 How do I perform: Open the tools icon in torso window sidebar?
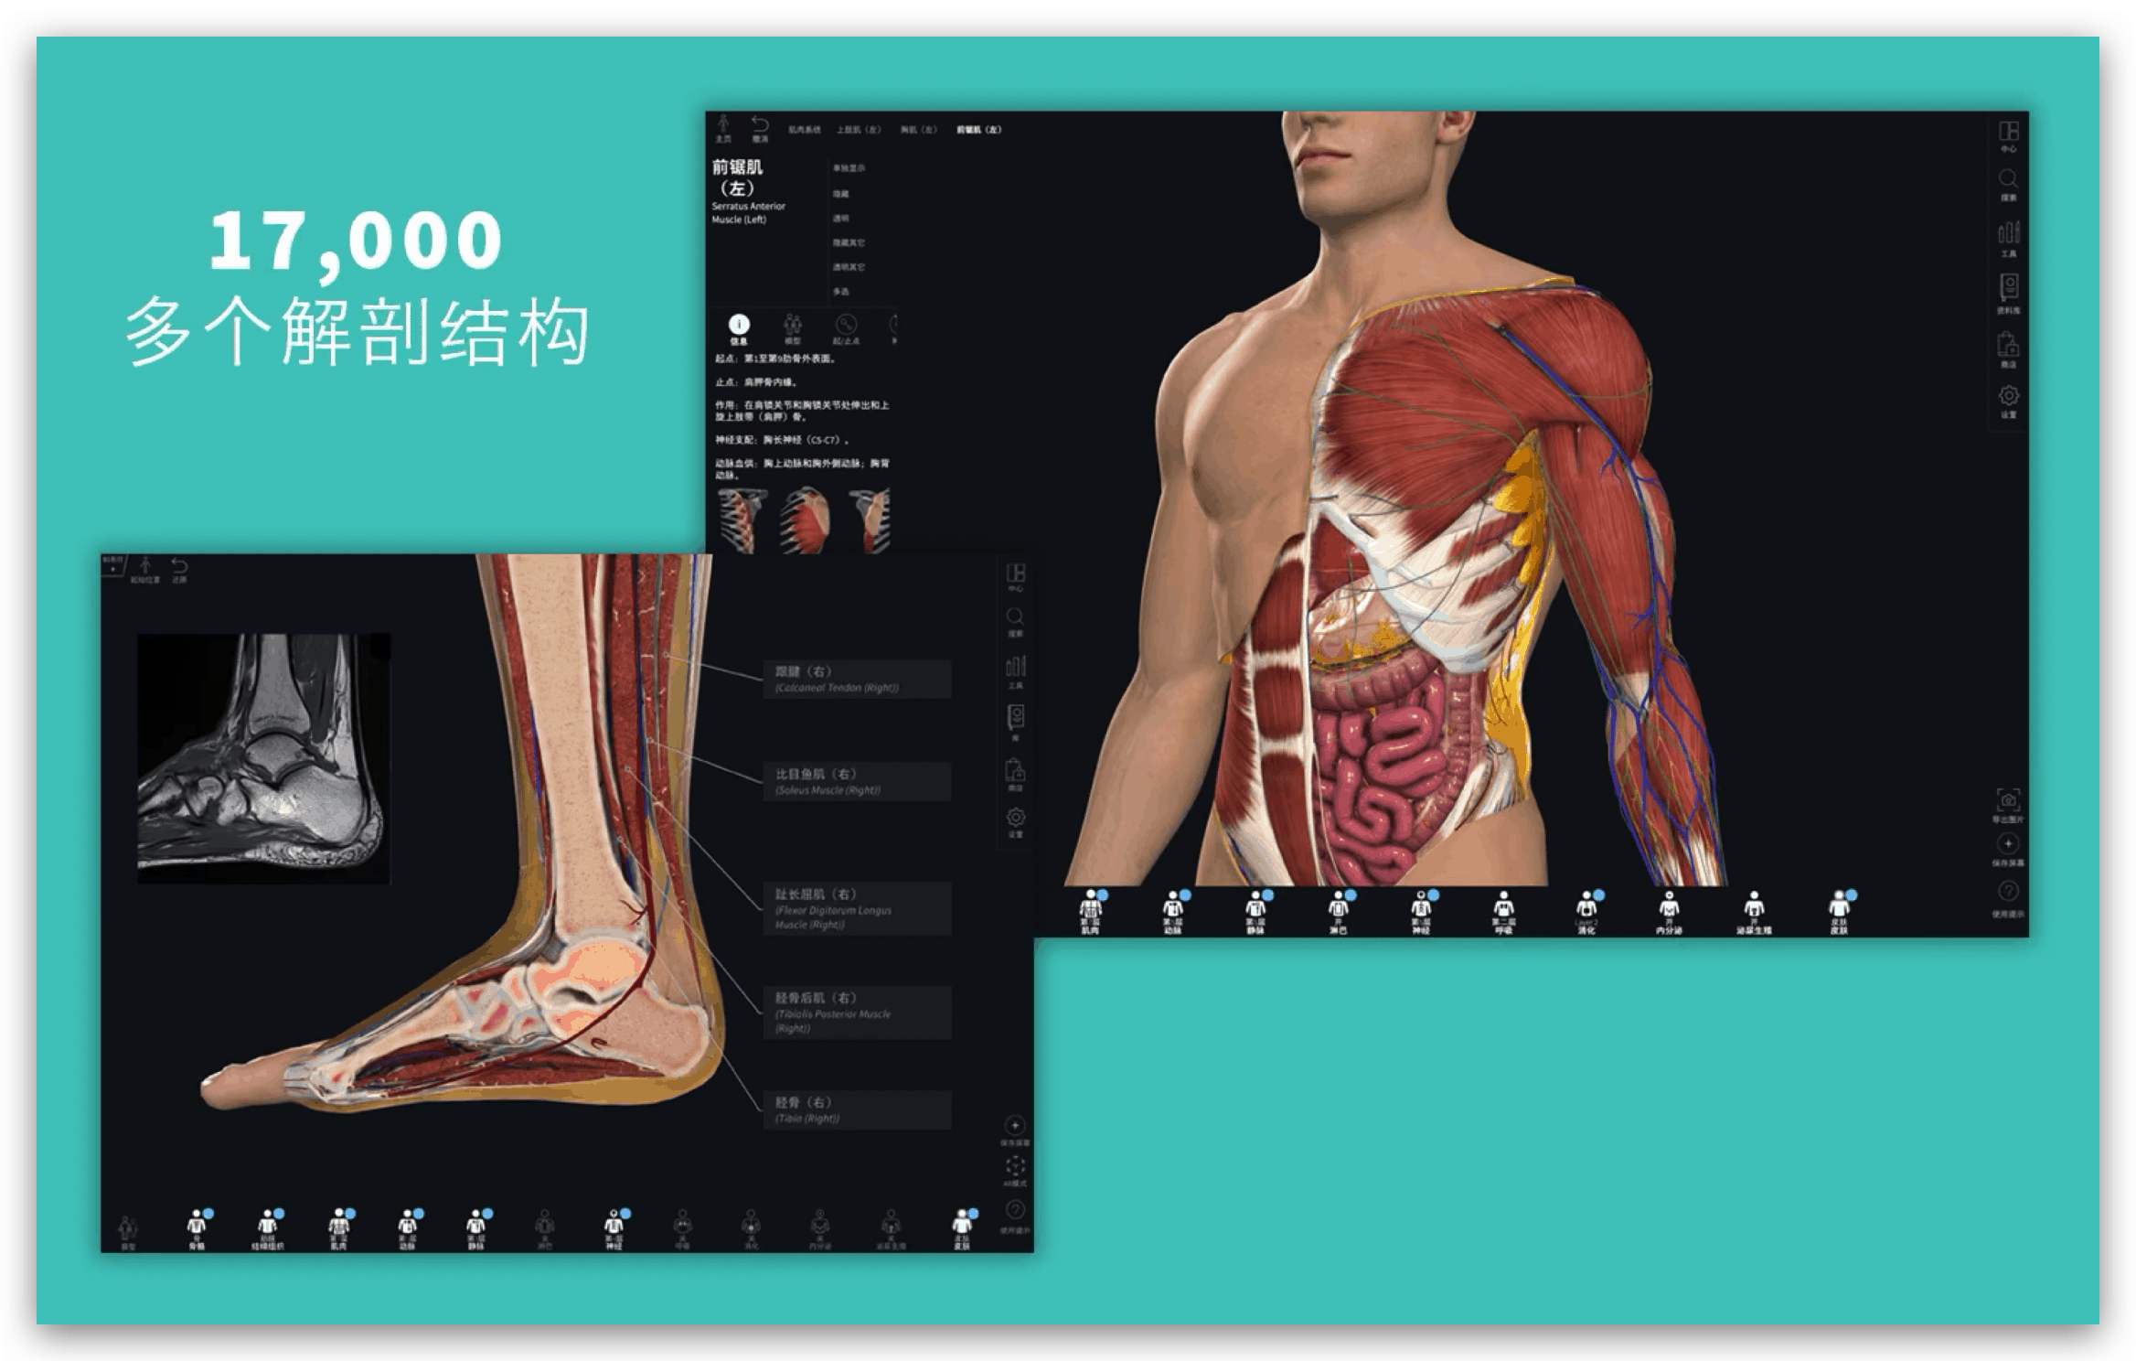click(2008, 239)
